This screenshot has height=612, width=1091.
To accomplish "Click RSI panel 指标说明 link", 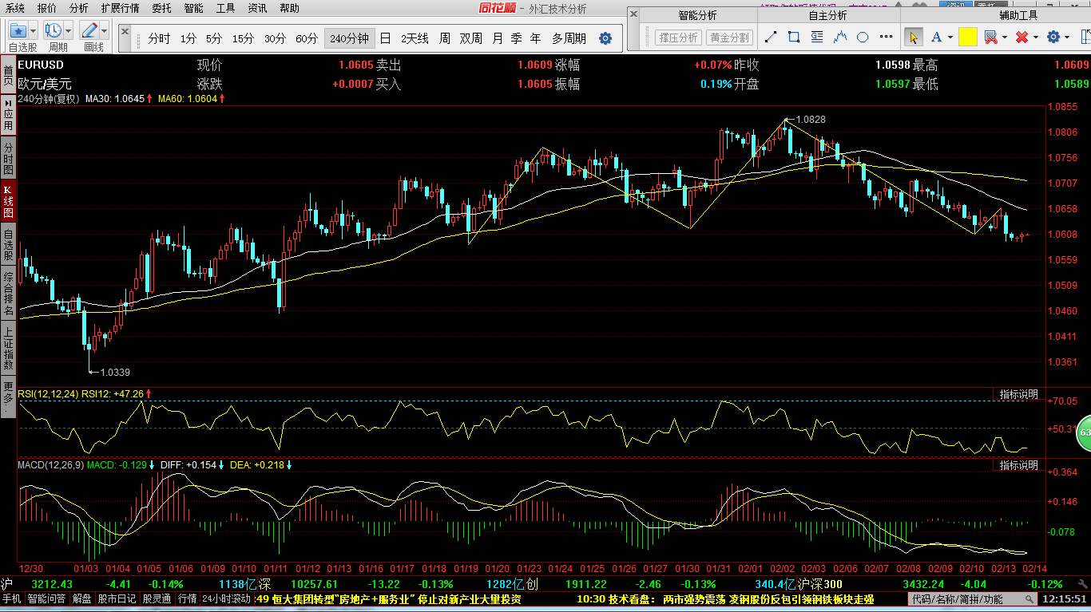I will 1019,394.
